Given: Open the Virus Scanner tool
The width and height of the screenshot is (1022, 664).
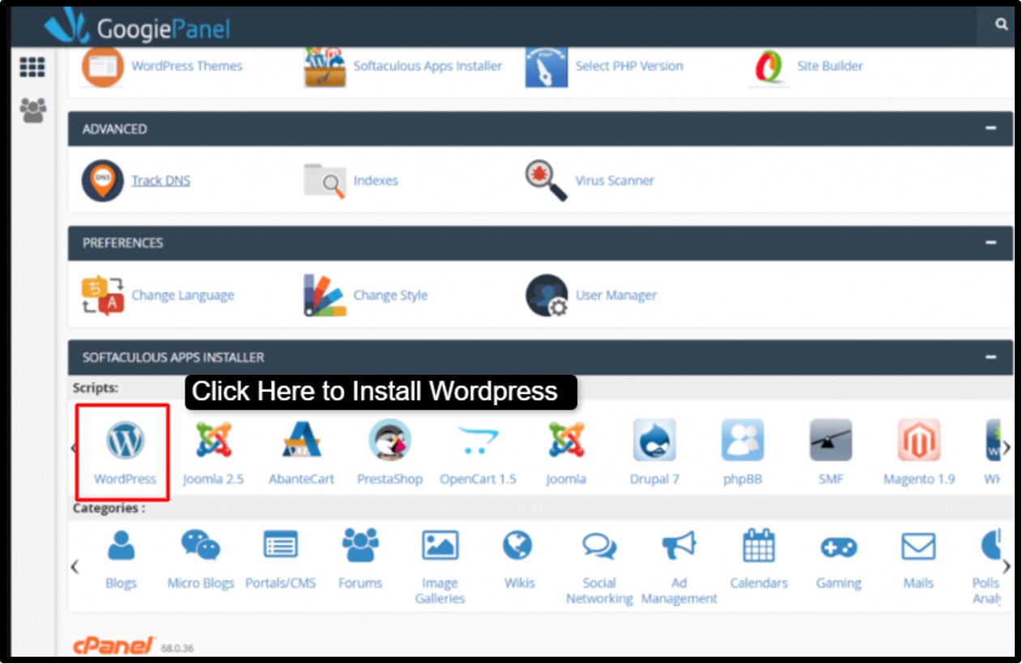Looking at the screenshot, I should 614,180.
